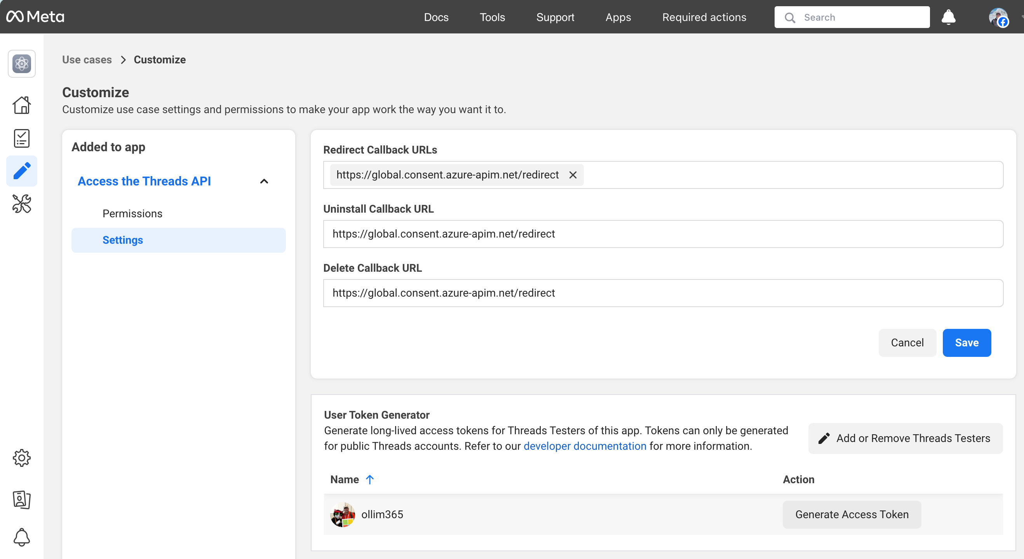Open the app roles badge icon
Viewport: 1024px width, 559px height.
click(x=21, y=499)
